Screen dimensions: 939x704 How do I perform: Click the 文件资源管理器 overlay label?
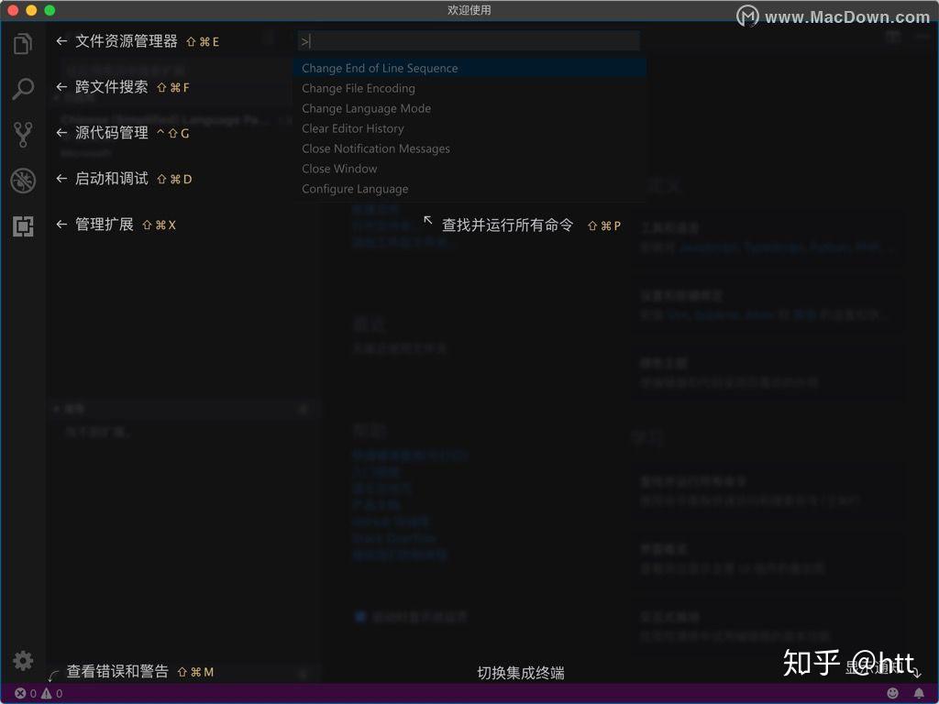pyautogui.click(x=127, y=41)
